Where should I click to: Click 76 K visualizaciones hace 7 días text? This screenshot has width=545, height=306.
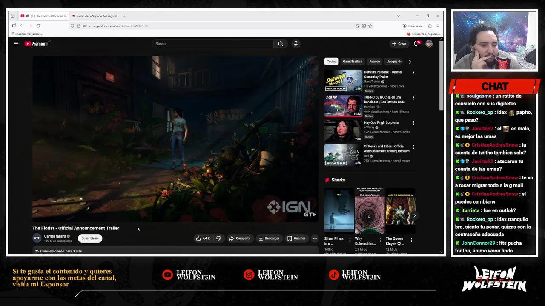point(58,251)
